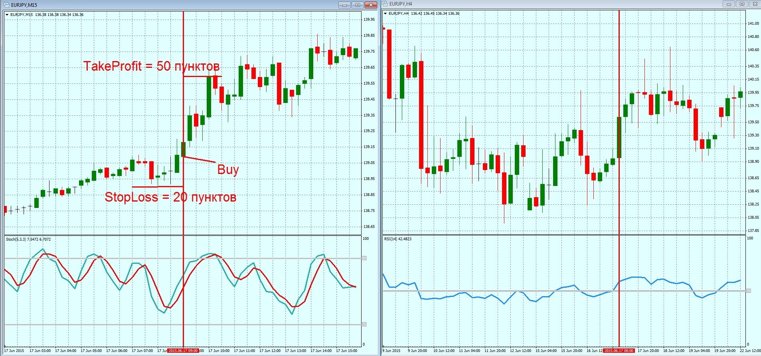Click the EURJPY,M15 window title icon
The width and height of the screenshot is (761, 356).
click(6, 5)
